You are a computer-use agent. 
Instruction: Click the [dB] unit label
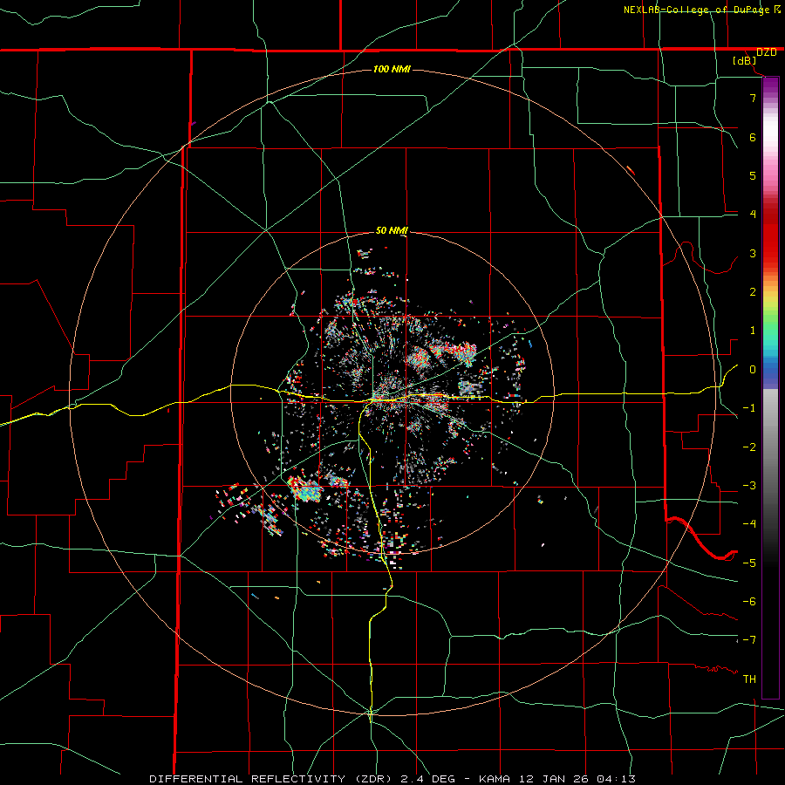(x=745, y=61)
